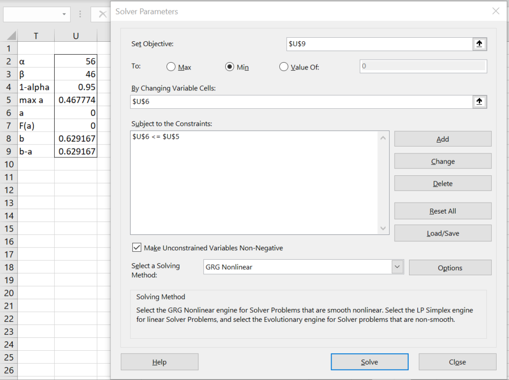Viewport: 509px width, 380px height.
Task: Click the Add constraint button
Action: [442, 139]
